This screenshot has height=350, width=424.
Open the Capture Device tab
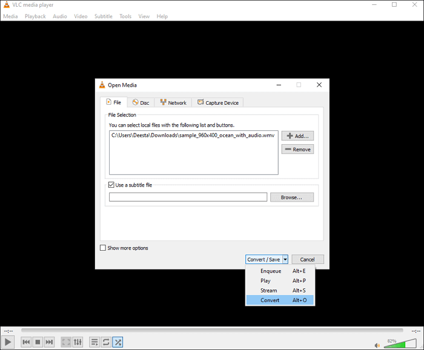click(217, 102)
